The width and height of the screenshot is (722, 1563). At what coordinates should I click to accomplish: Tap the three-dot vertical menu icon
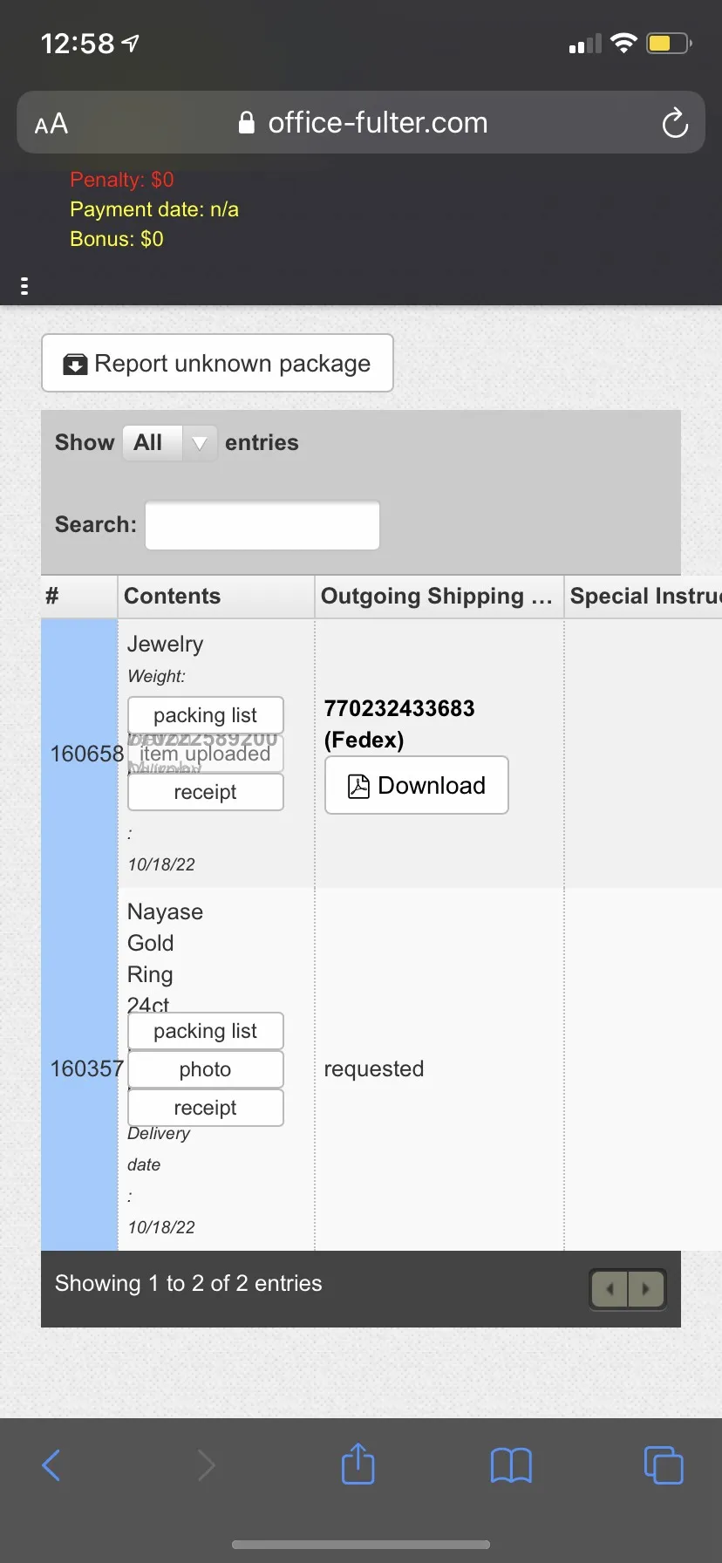tap(24, 286)
